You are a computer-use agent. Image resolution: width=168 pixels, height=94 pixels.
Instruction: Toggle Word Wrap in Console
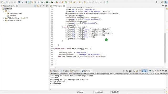[140, 71]
